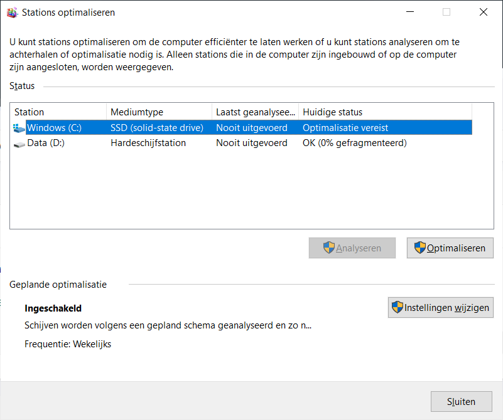Open Instellingen wijzigen
This screenshot has width=503, height=420.
coord(440,307)
